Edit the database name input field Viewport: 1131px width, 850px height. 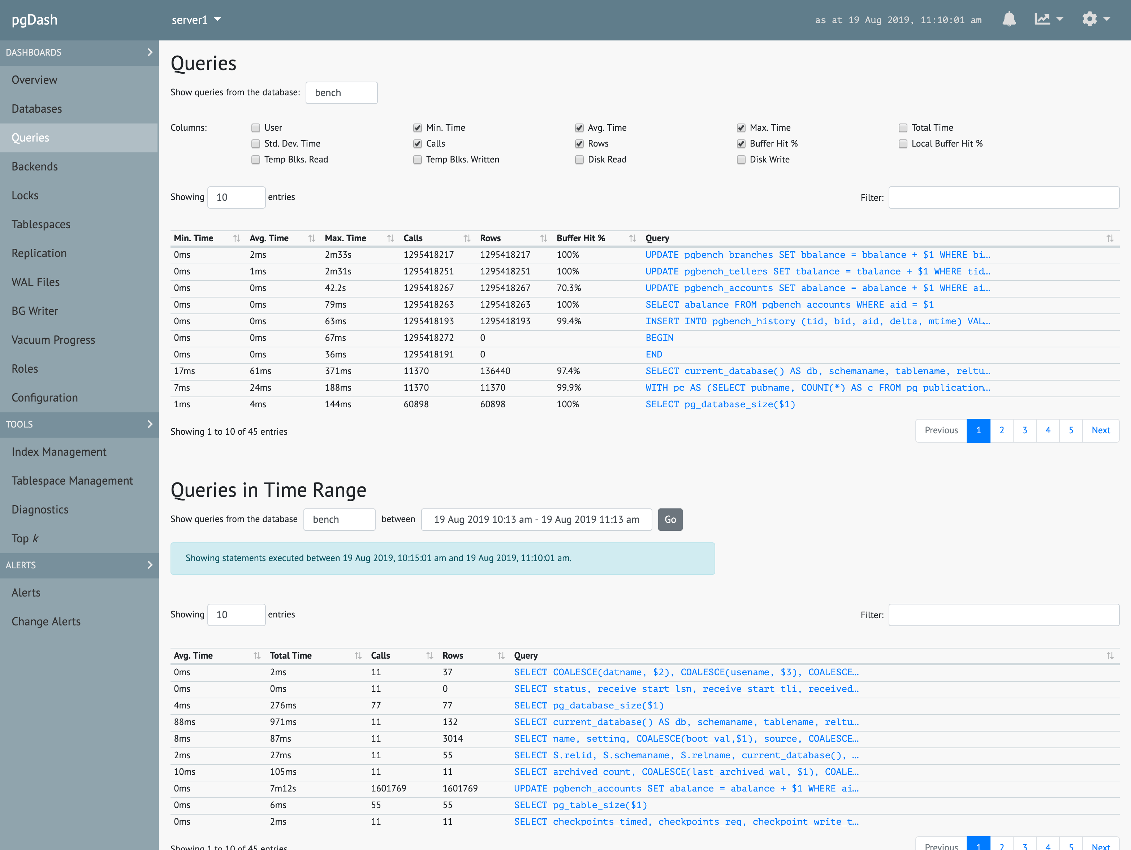coord(341,92)
